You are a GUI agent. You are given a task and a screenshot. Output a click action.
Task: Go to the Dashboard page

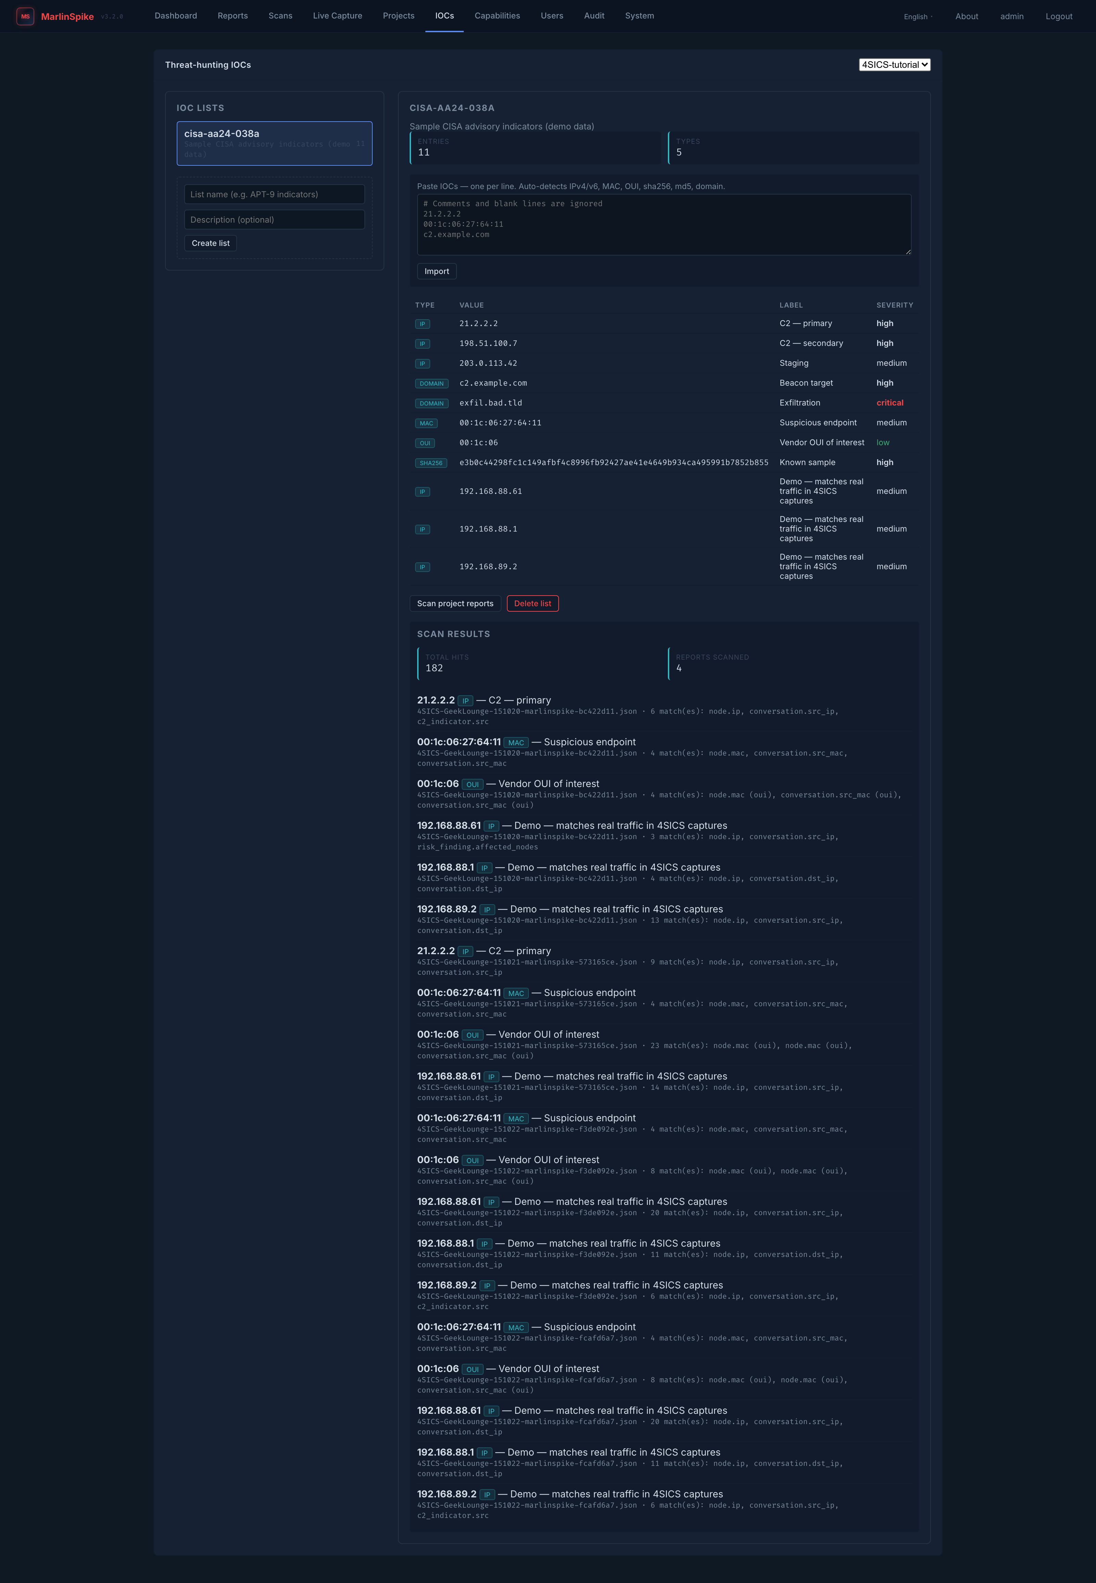tap(176, 16)
